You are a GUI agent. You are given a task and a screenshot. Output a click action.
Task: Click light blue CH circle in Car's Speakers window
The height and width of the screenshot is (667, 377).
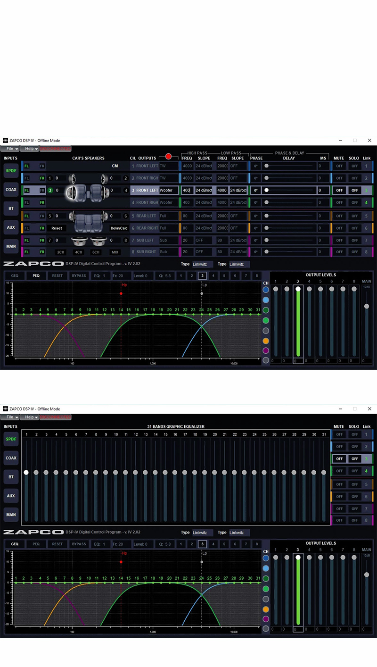pos(266,300)
